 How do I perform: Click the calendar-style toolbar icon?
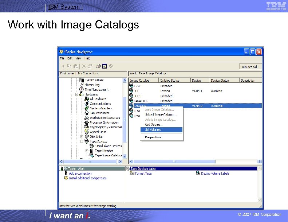point(104,66)
